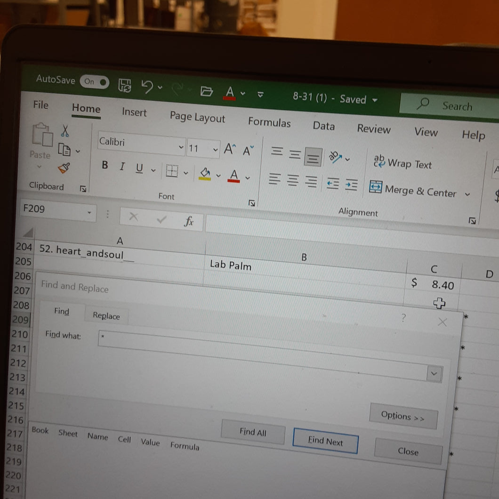499x499 pixels.
Task: Toggle Bold formatting
Action: 105,165
